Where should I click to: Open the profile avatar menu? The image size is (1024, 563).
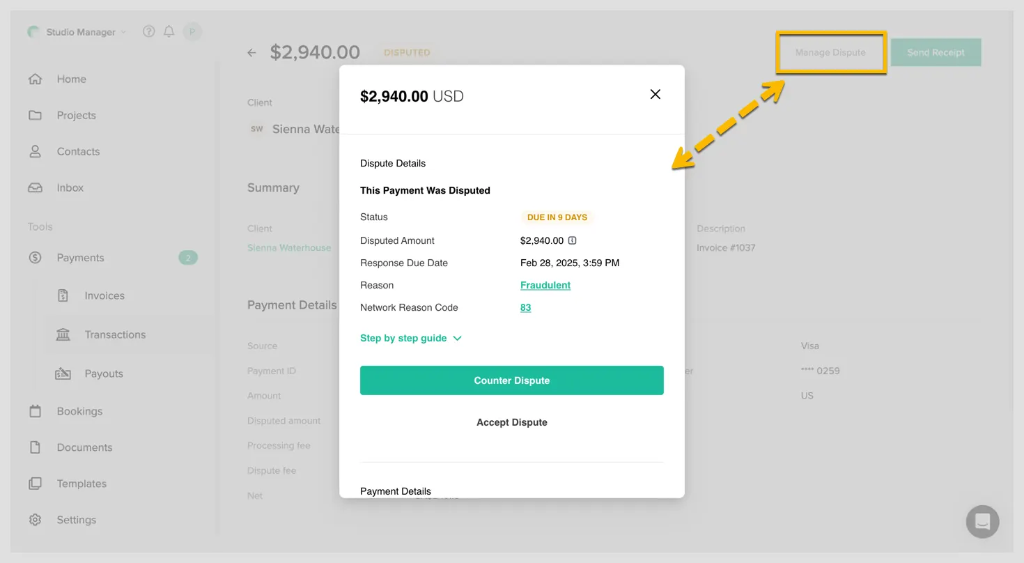coord(192,31)
